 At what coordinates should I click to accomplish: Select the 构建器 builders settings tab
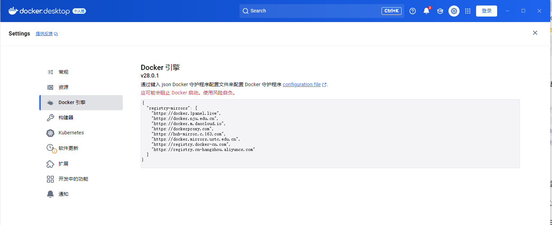pyautogui.click(x=81, y=117)
